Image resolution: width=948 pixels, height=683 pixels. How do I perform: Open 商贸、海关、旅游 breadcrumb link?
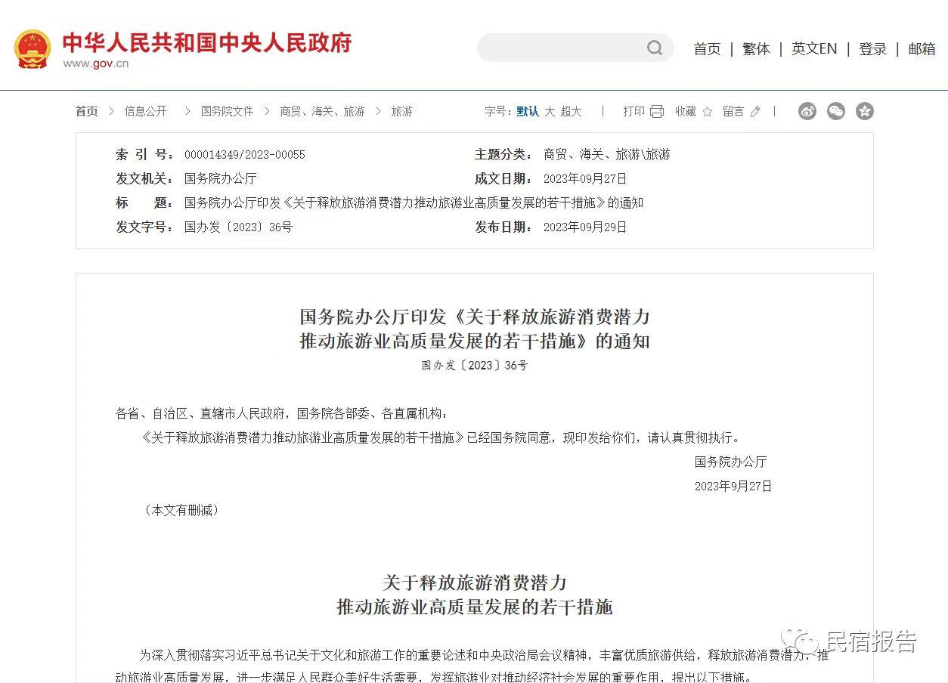(x=323, y=111)
